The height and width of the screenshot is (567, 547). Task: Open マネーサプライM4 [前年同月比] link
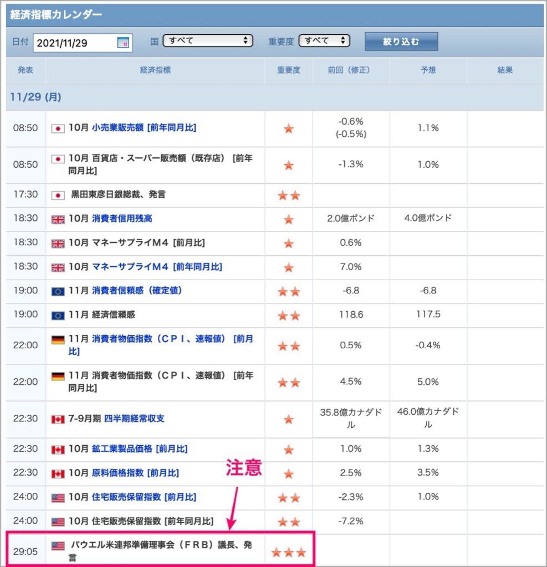(157, 267)
